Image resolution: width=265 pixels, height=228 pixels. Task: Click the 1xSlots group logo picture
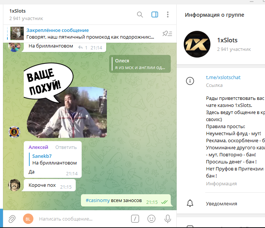click(197, 44)
